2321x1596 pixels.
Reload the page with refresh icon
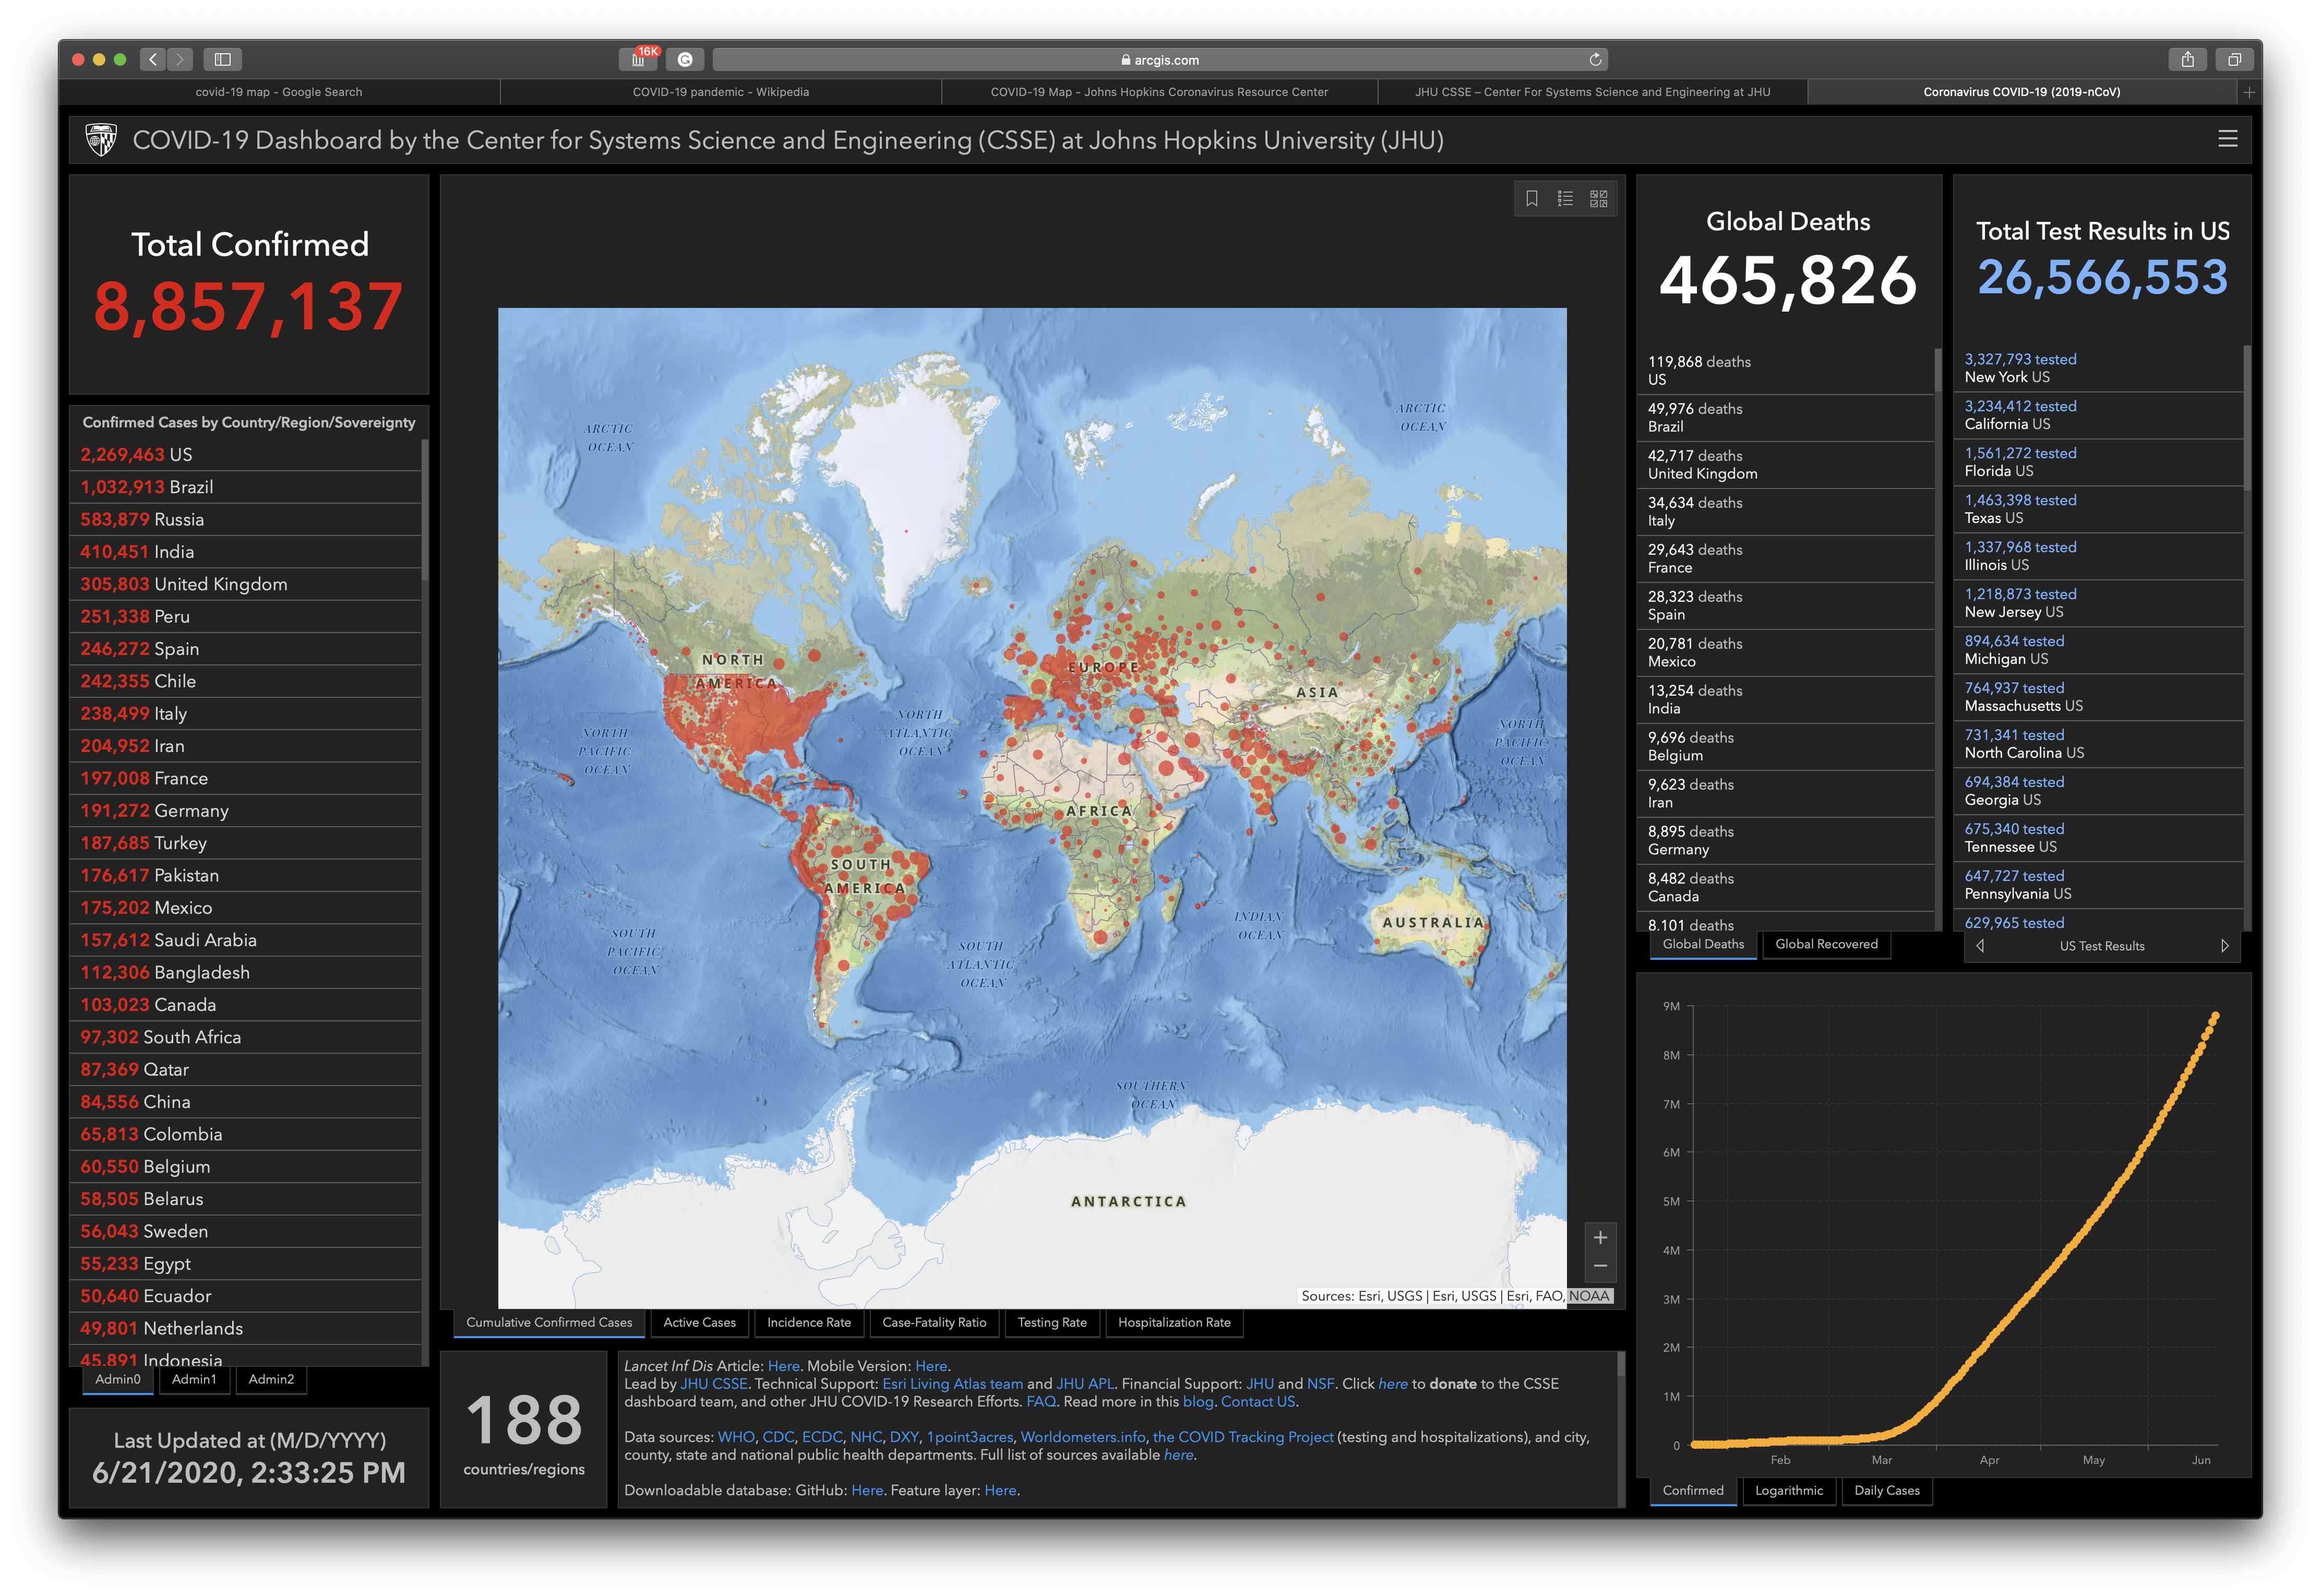(x=1595, y=60)
